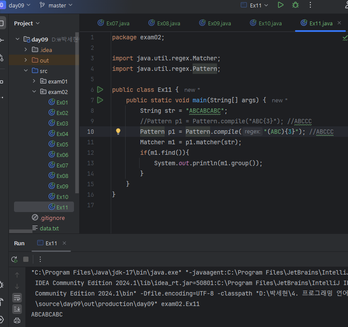Open the Ex06 class in the tree
Viewport: 348px width, 327px height.
(x=58, y=154)
